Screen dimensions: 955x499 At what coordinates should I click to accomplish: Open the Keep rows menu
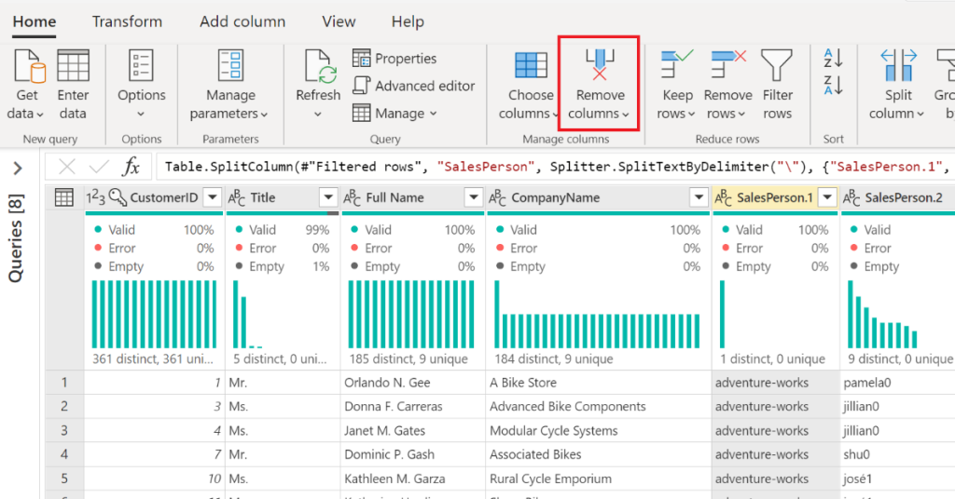676,85
